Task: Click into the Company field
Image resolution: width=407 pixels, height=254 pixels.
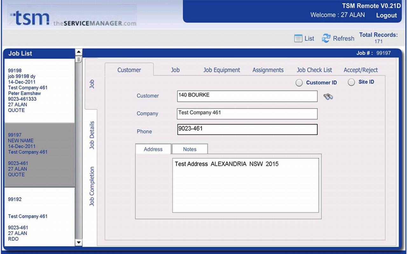Action: click(x=247, y=114)
